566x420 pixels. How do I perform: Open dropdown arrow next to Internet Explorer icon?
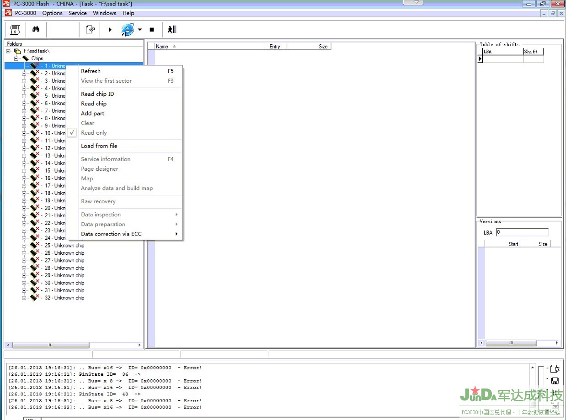tap(140, 30)
